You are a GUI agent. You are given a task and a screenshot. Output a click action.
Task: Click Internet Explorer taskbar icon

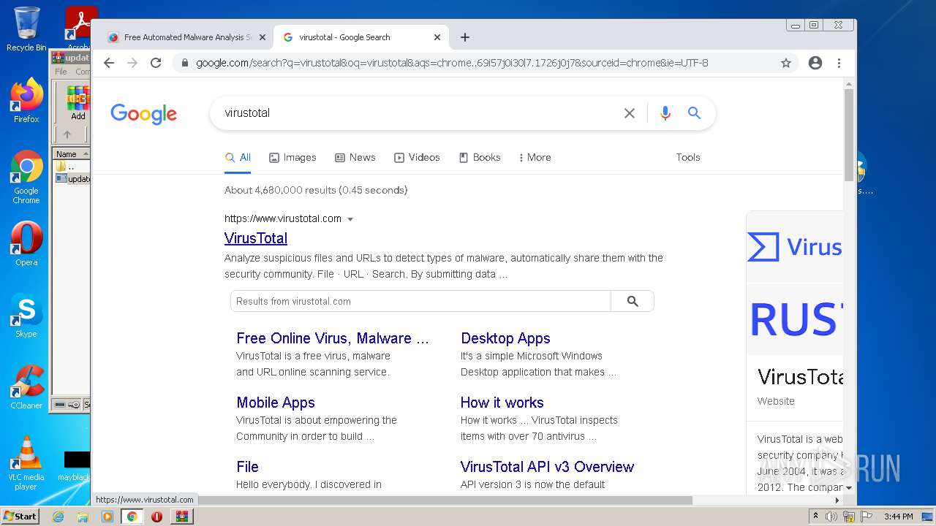coord(58,517)
